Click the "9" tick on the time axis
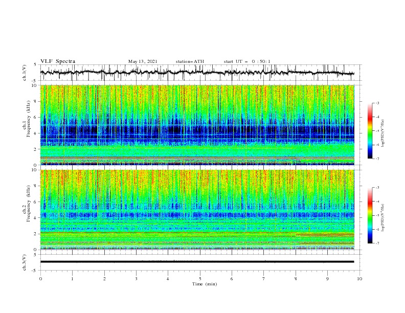This screenshot has height=313, width=405. pyautogui.click(x=327, y=279)
